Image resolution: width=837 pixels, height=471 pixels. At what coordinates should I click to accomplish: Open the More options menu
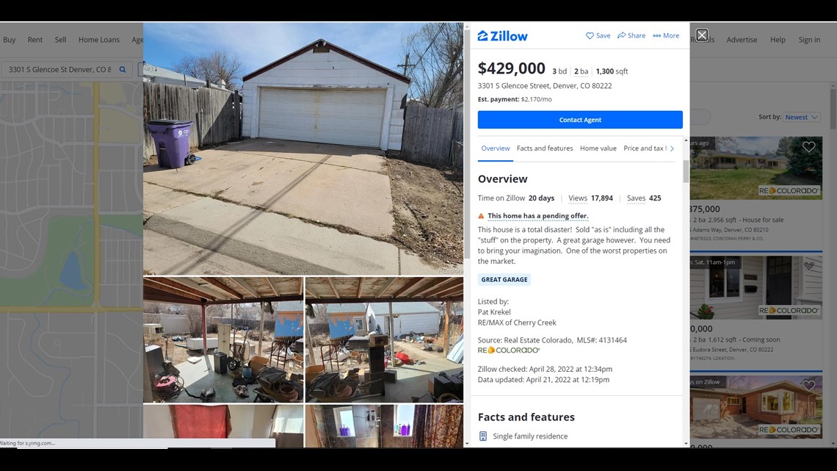coord(666,36)
